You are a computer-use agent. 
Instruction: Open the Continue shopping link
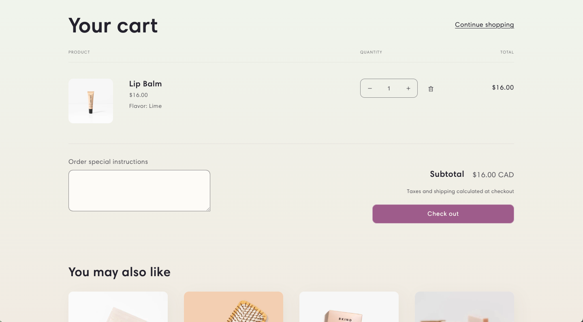click(x=484, y=25)
